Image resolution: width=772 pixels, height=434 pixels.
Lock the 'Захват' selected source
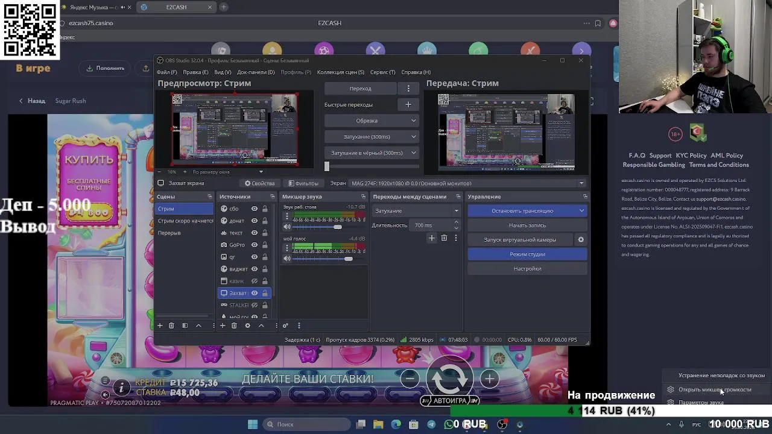click(x=264, y=293)
